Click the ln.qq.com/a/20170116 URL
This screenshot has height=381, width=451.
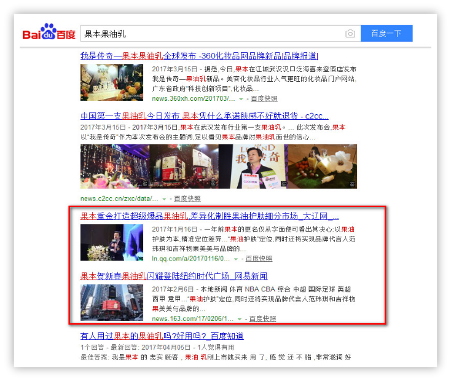pyautogui.click(x=190, y=259)
